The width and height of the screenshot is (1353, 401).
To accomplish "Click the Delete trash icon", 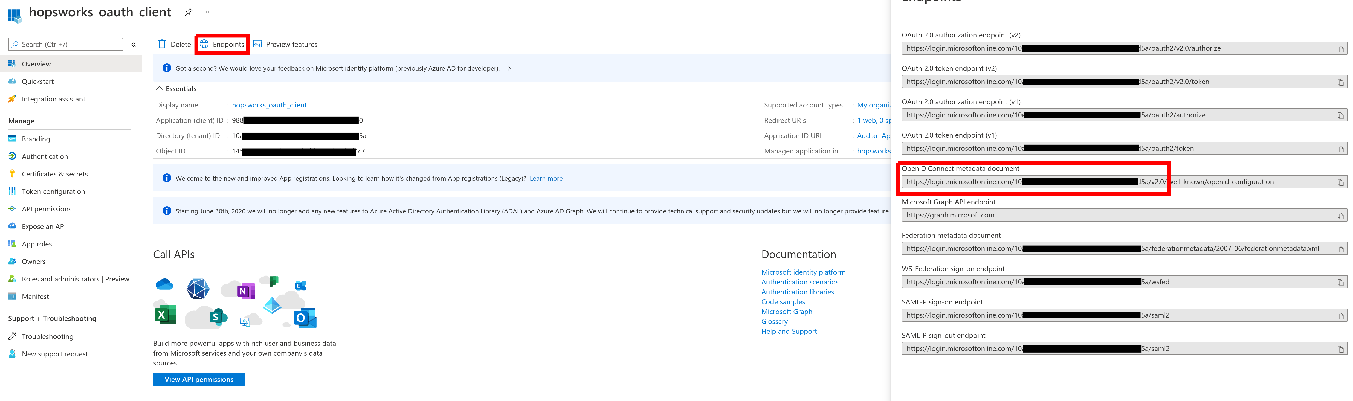I will click(162, 44).
